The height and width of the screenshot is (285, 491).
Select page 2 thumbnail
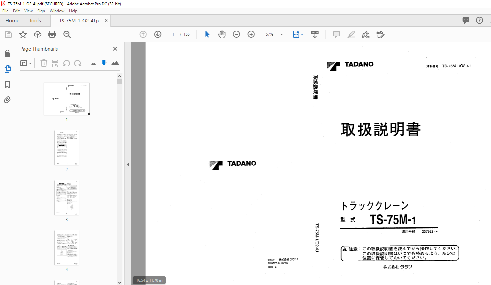tap(67, 147)
